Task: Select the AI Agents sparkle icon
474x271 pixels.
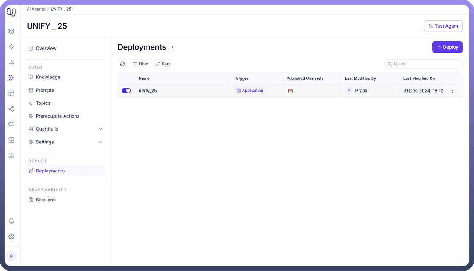Action: (11, 78)
